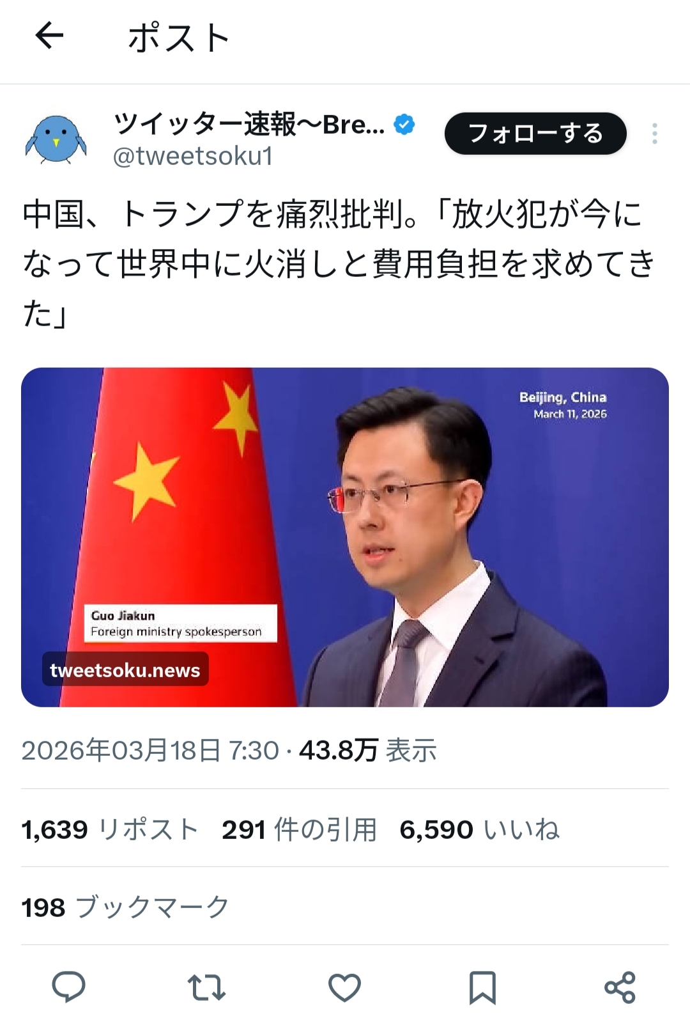Like the post with the heart icon

pyautogui.click(x=344, y=987)
